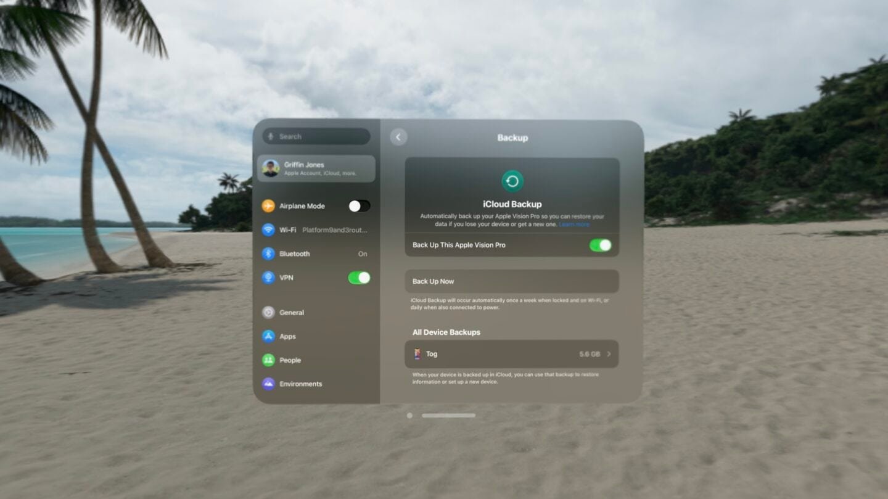Turn off the VPN switch

point(360,278)
